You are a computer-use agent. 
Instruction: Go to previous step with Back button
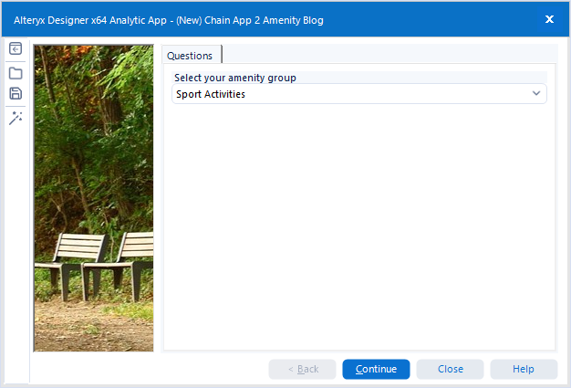pyautogui.click(x=302, y=369)
